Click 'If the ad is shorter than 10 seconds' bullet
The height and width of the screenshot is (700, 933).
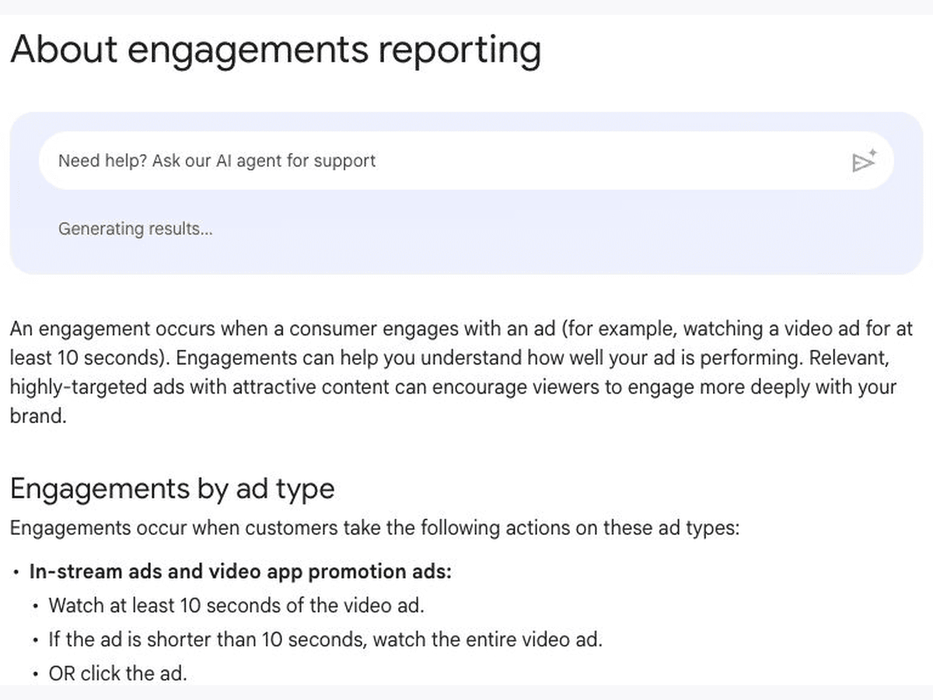(326, 640)
